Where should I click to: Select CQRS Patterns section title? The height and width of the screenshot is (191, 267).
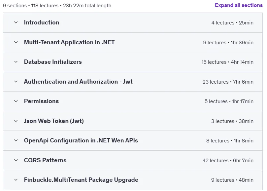click(45, 160)
